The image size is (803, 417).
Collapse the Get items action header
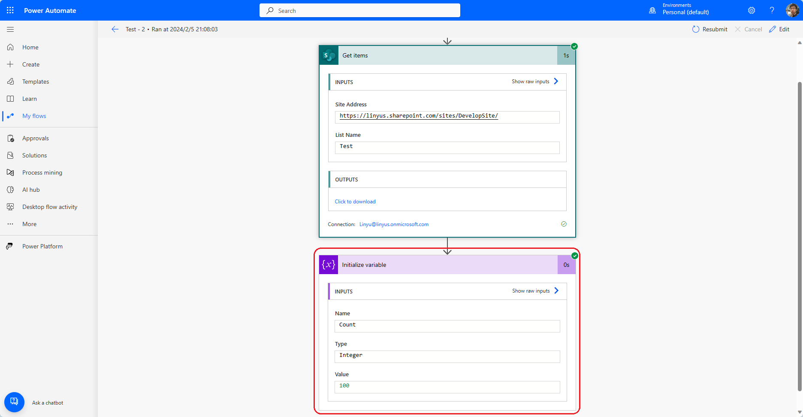click(x=447, y=55)
